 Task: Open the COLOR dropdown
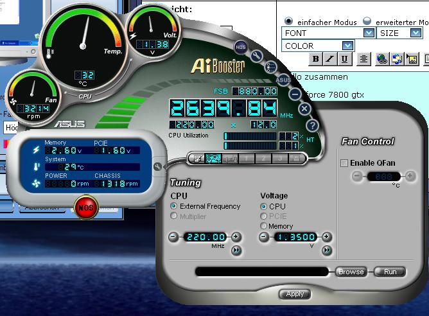coord(347,46)
